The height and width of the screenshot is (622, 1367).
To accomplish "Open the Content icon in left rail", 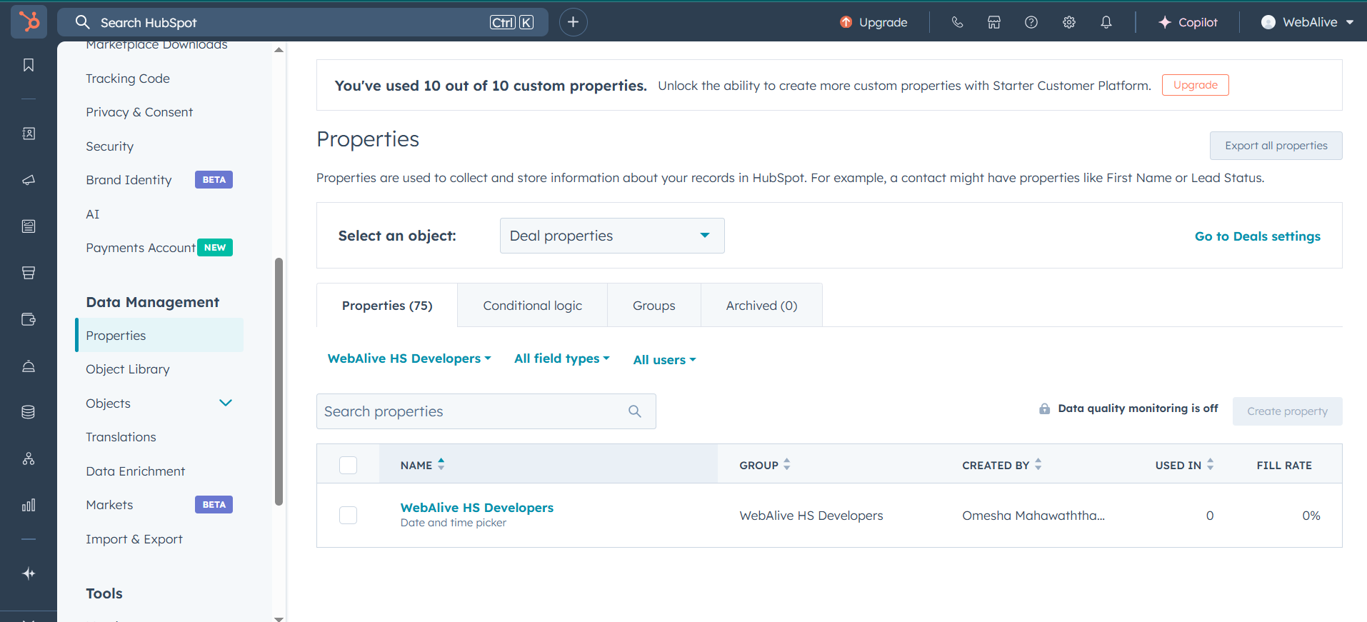I will pyautogui.click(x=29, y=226).
